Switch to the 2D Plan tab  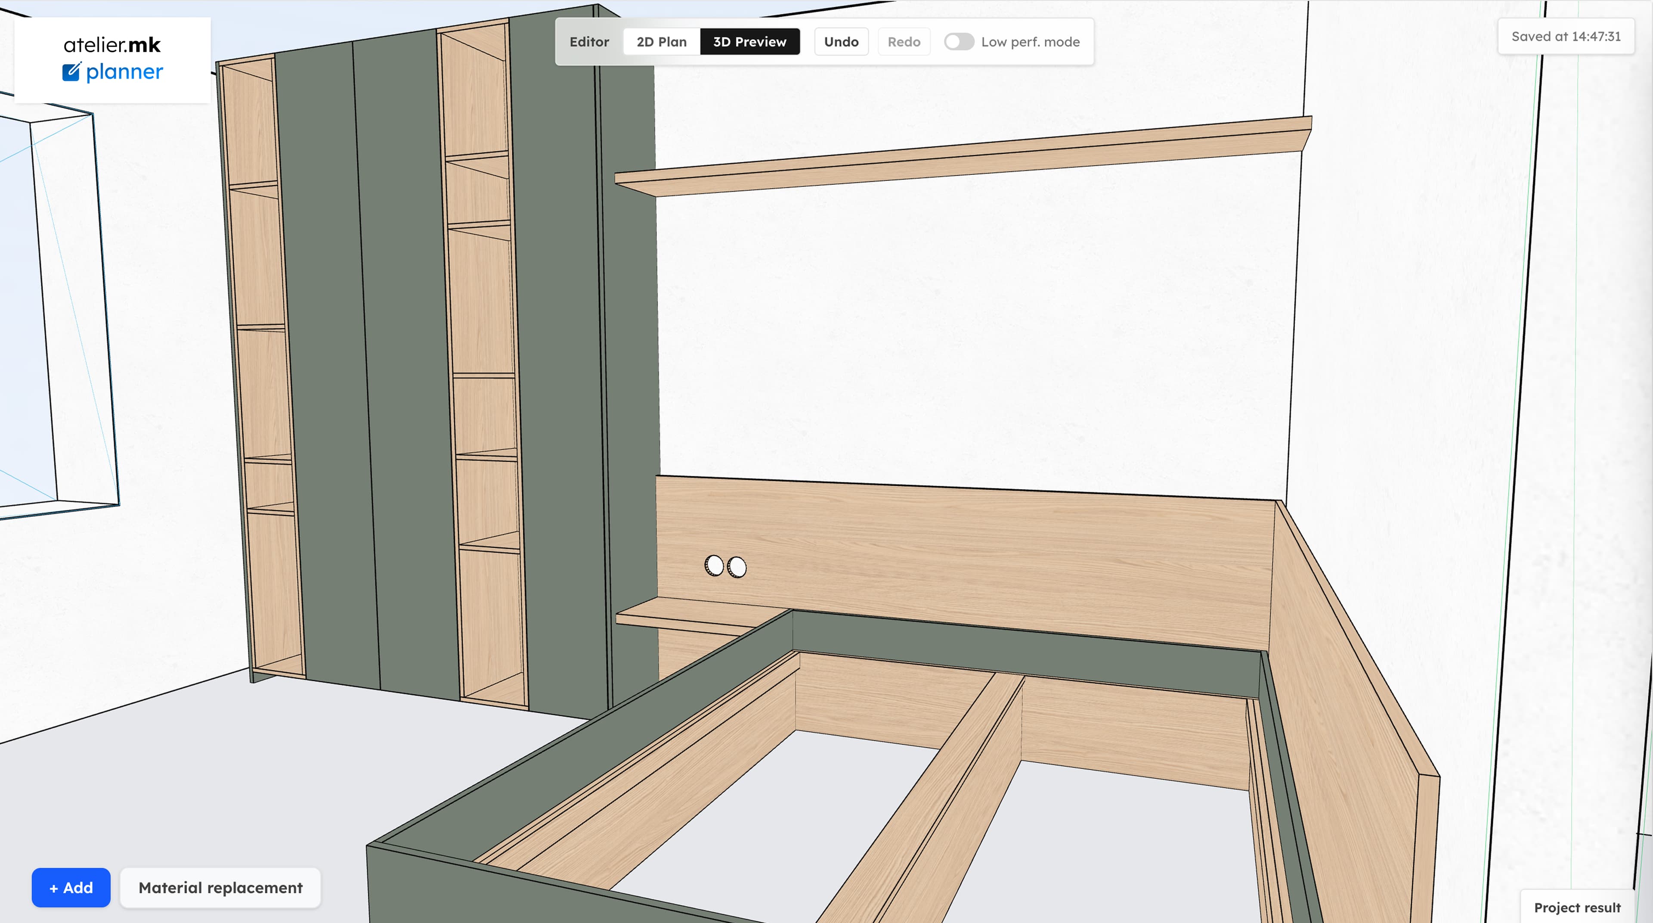(x=661, y=41)
